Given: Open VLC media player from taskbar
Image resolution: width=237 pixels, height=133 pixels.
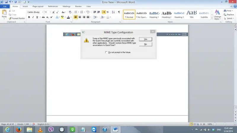Looking at the screenshot, I should pos(40,129).
